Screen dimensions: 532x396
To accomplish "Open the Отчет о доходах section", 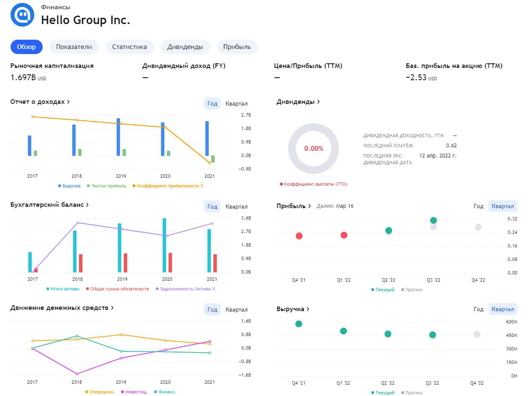I will click(40, 102).
